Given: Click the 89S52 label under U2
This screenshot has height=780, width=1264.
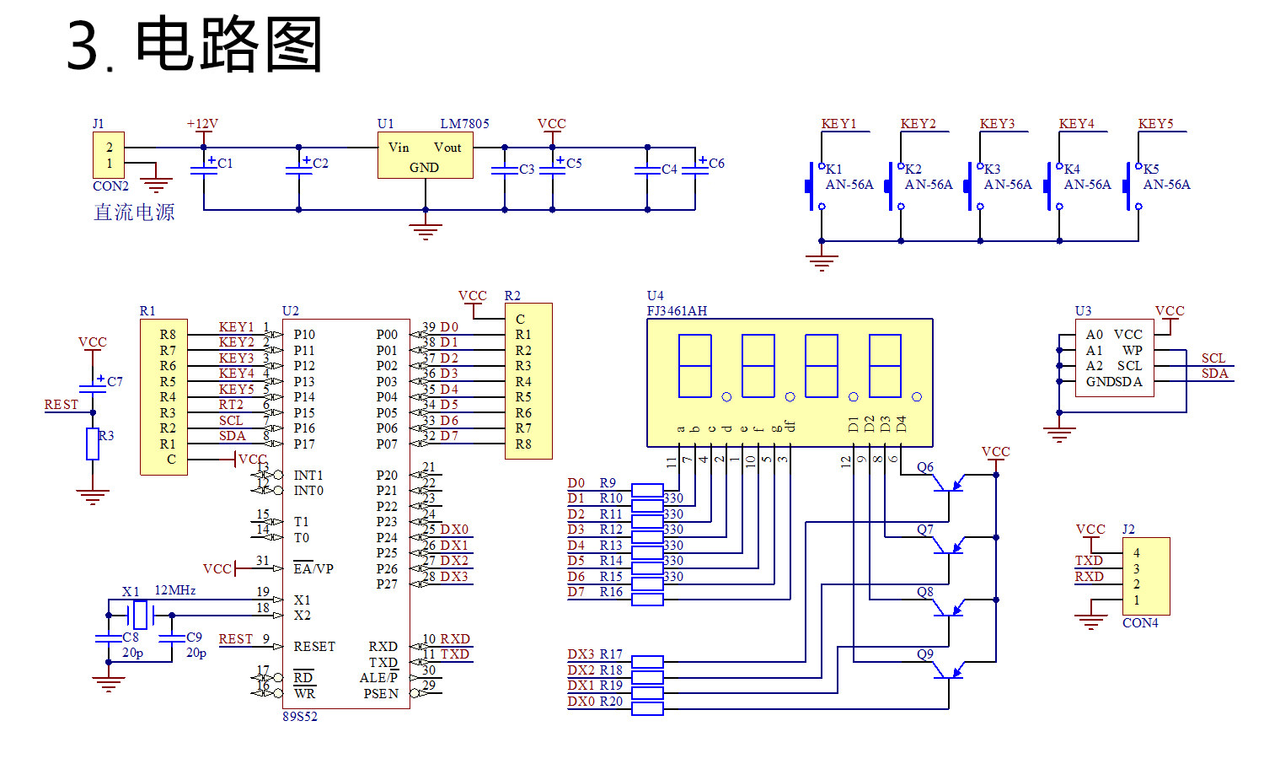Looking at the screenshot, I should tap(300, 717).
